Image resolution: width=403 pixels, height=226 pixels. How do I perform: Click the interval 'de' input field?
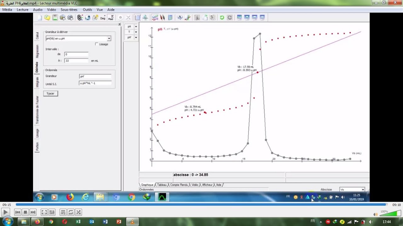[76, 54]
